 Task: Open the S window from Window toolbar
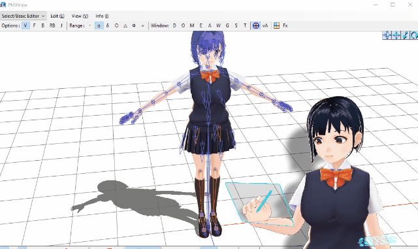coord(236,25)
